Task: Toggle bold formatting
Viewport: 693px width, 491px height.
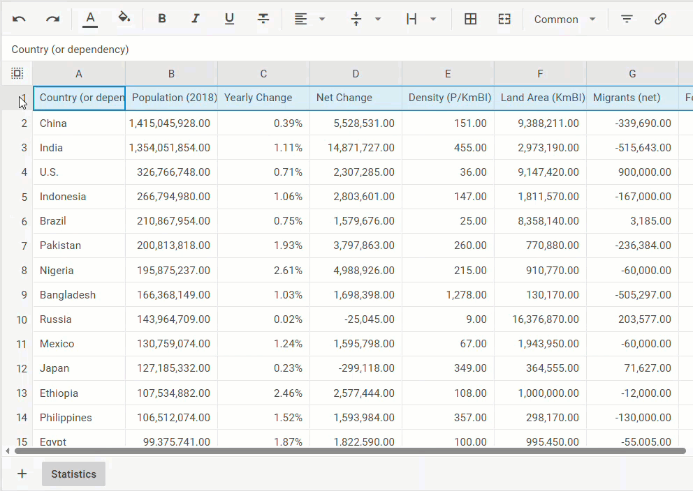Action: coord(161,19)
